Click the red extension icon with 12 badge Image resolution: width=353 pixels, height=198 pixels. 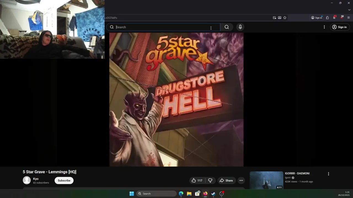(342, 17)
